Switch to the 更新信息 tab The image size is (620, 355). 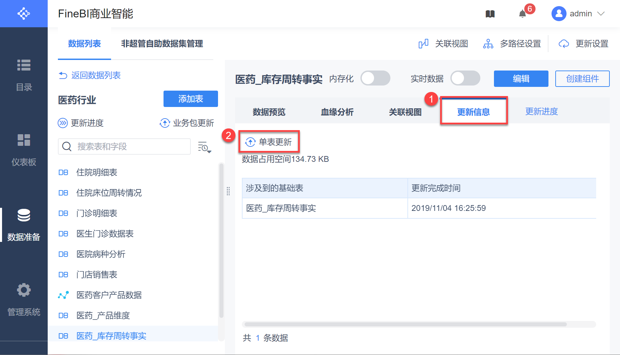point(474,111)
